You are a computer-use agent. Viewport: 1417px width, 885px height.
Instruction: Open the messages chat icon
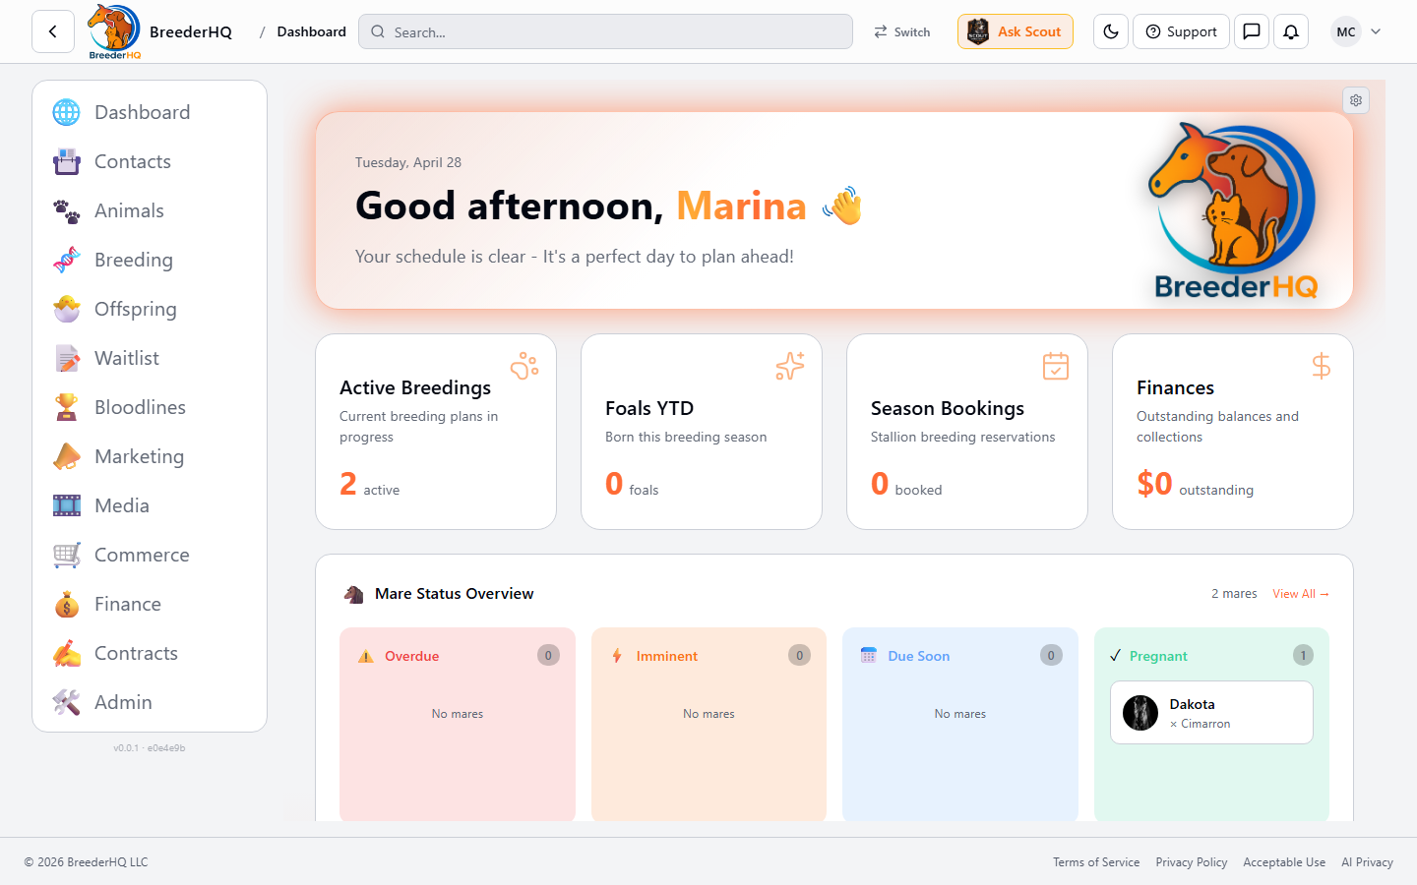point(1252,31)
